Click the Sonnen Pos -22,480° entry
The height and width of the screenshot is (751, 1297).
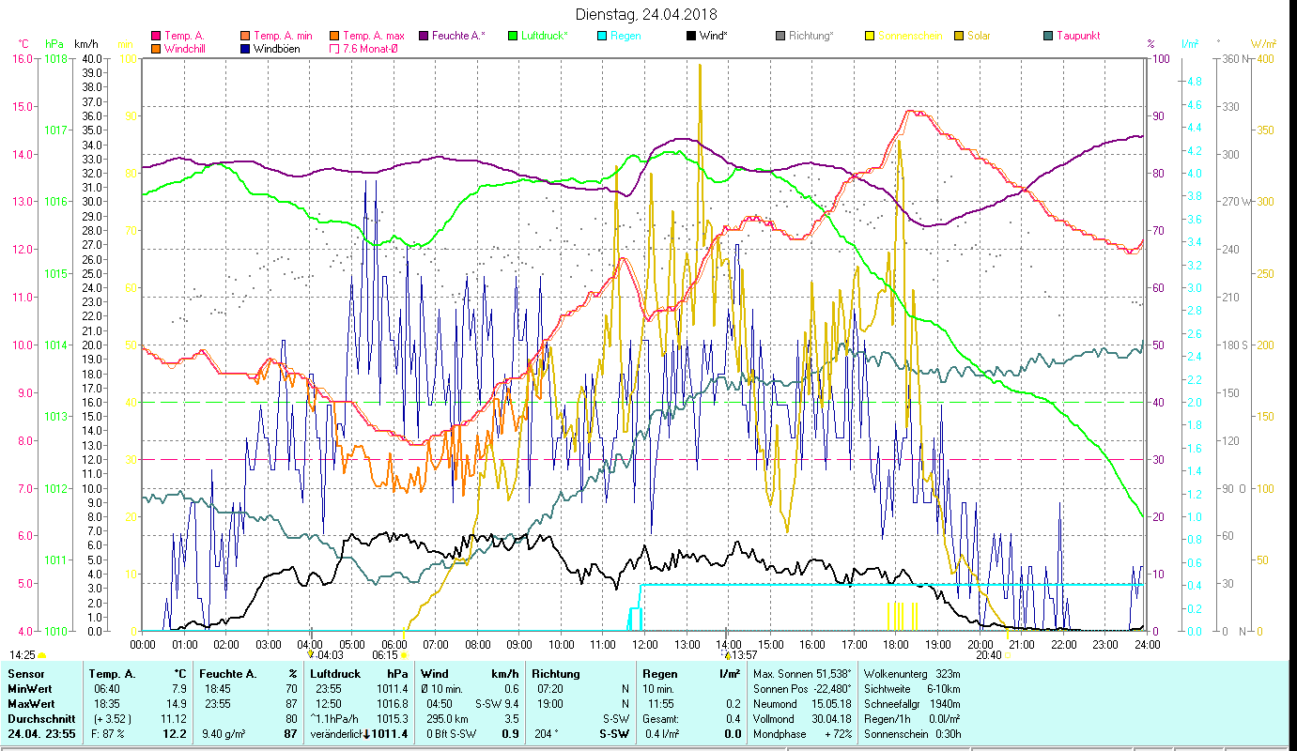tap(803, 689)
